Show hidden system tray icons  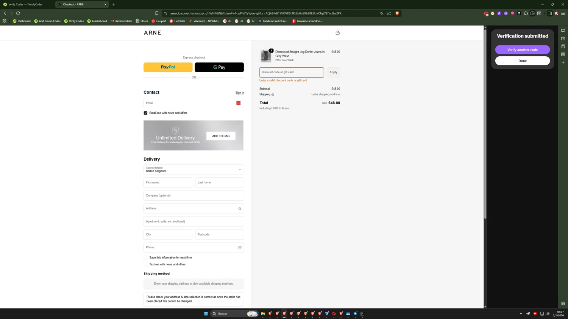coord(521,314)
